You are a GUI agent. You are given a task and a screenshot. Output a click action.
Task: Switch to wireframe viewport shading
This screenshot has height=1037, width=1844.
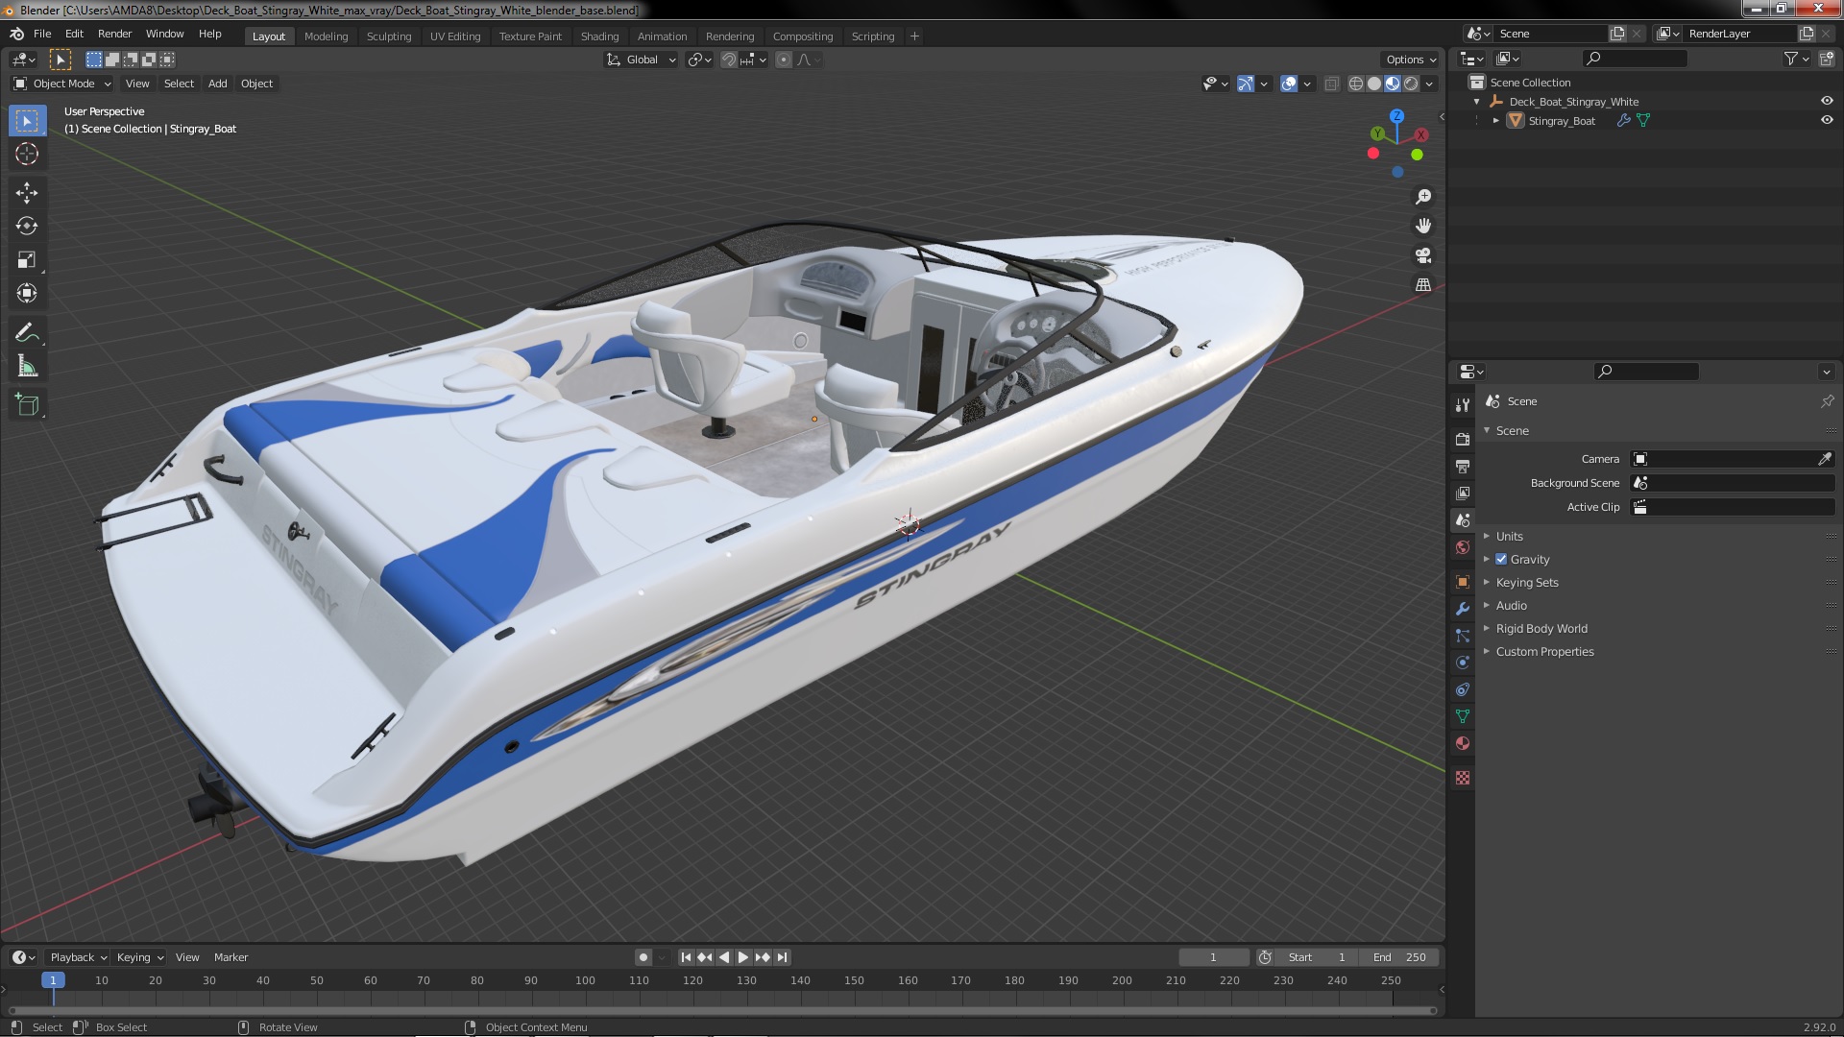pos(1355,84)
